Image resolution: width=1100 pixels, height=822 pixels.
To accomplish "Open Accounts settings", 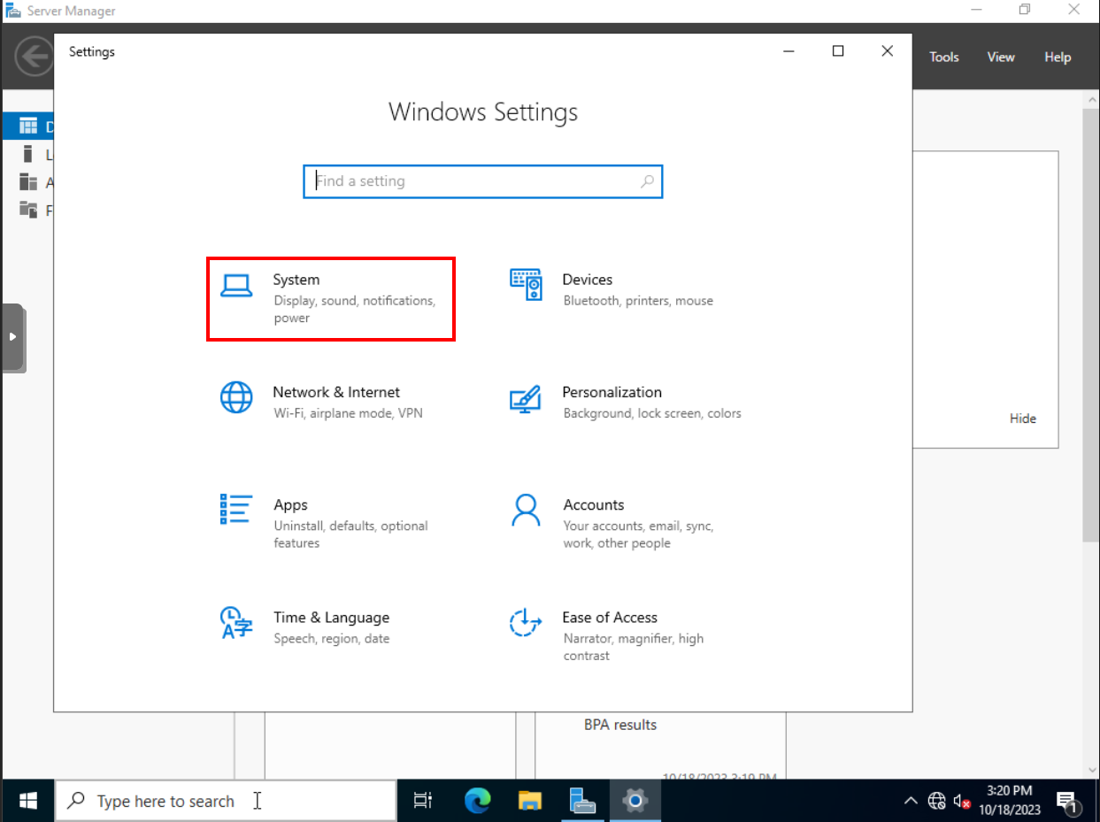I will 619,522.
